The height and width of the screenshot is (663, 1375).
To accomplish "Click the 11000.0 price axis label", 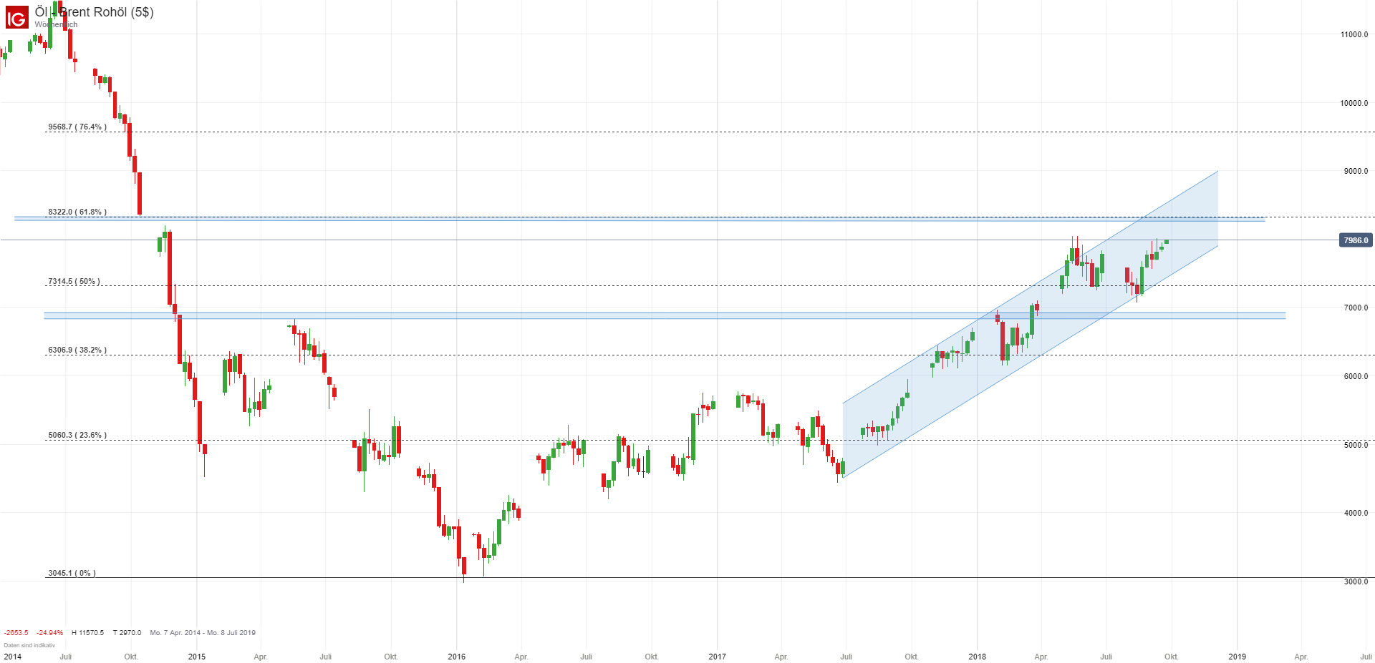I will (x=1354, y=34).
